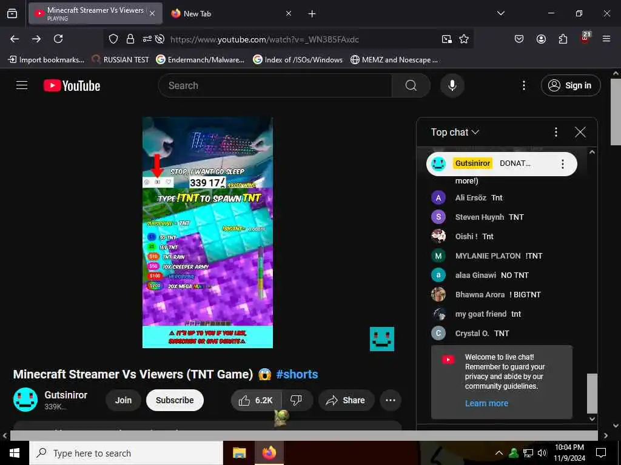Search with your voice microphone button
The height and width of the screenshot is (465, 621).
click(452, 85)
